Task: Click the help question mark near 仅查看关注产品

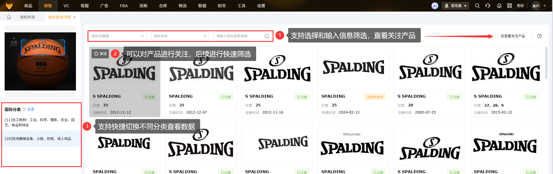Action: 539,36
